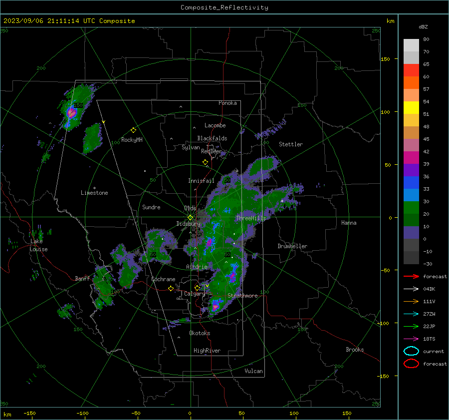Select the orange 57-60 dBZ swatch
The image size is (449, 420).
[x=411, y=83]
